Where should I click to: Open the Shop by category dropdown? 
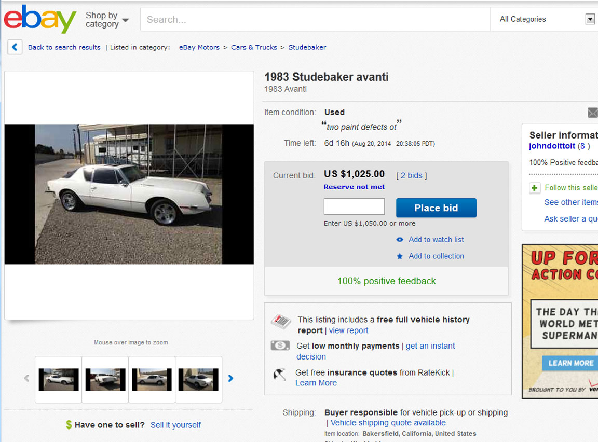(x=106, y=20)
